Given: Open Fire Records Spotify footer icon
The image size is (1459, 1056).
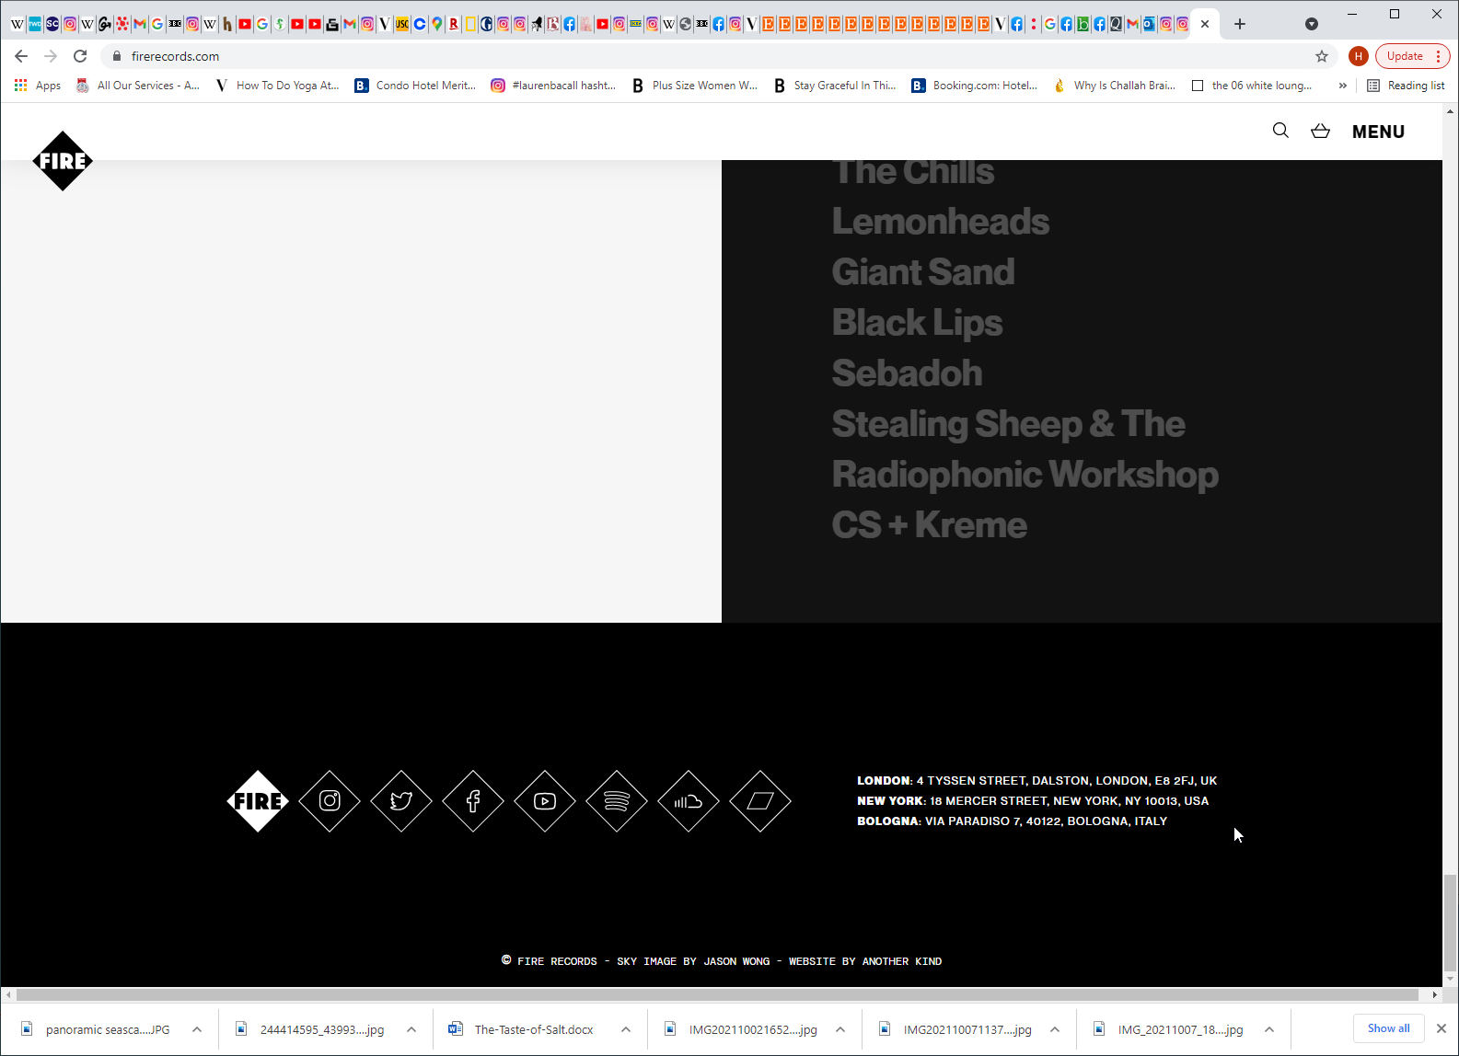Looking at the screenshot, I should pos(617,801).
